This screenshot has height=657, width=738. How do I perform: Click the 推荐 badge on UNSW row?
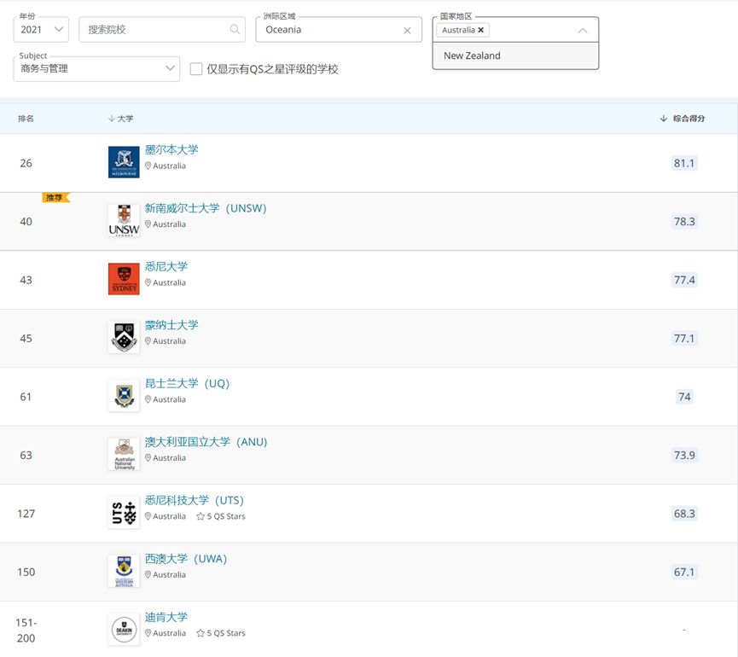[x=55, y=198]
